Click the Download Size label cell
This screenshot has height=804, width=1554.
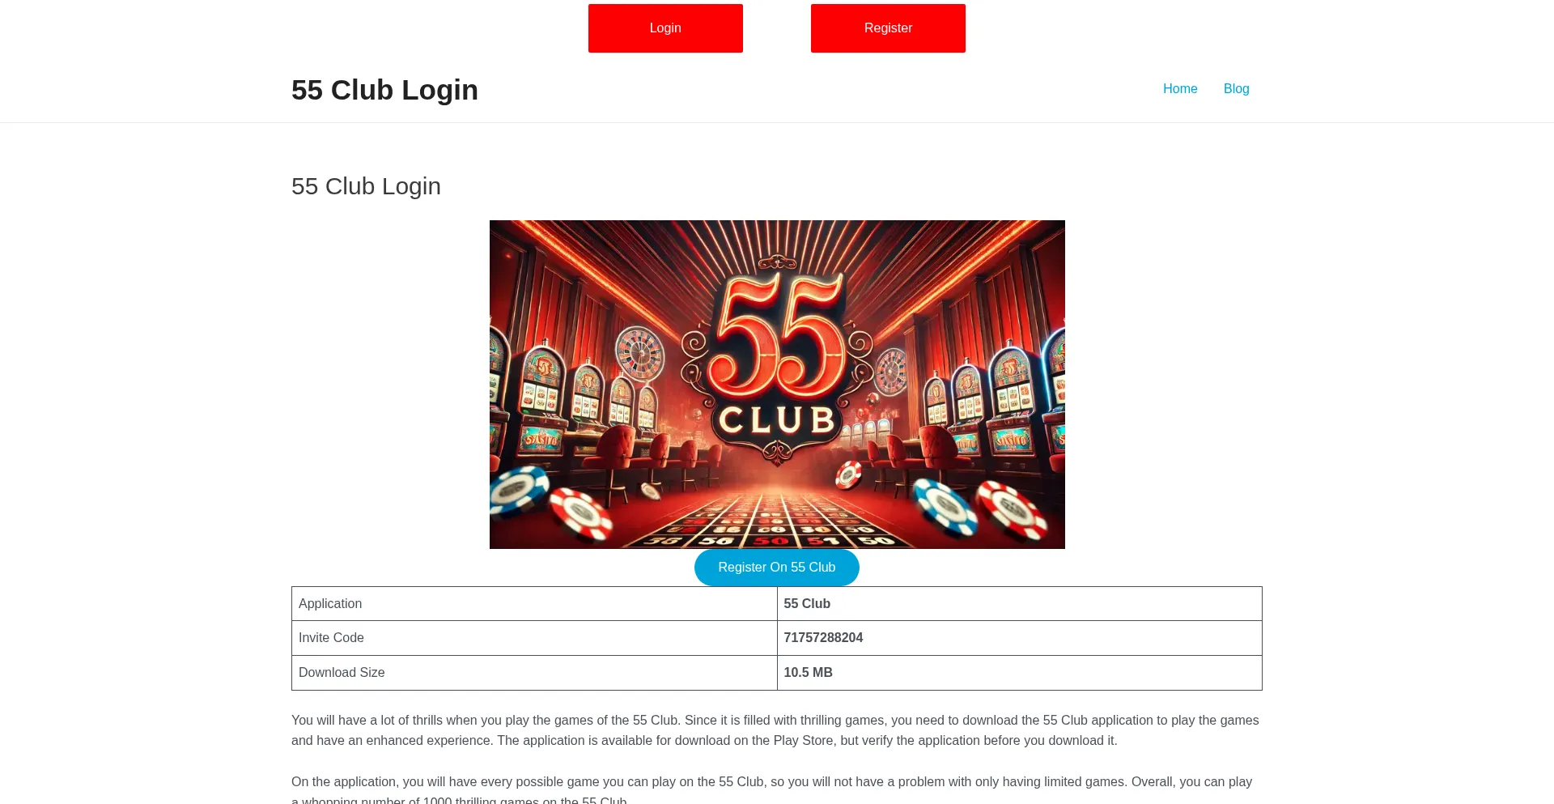coord(534,673)
